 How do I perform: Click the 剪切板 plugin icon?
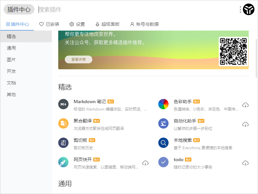click(x=63, y=143)
